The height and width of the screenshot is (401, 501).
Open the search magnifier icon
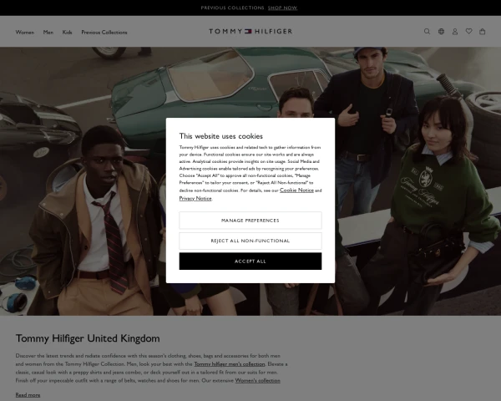point(427,32)
